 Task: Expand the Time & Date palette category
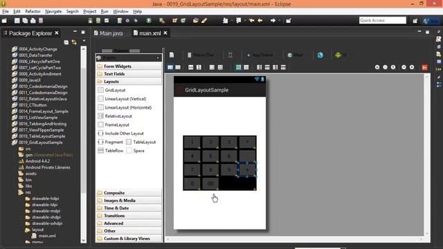[129, 208]
